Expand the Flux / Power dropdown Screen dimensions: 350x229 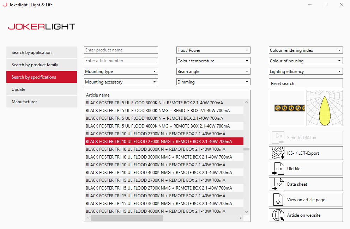(x=213, y=50)
